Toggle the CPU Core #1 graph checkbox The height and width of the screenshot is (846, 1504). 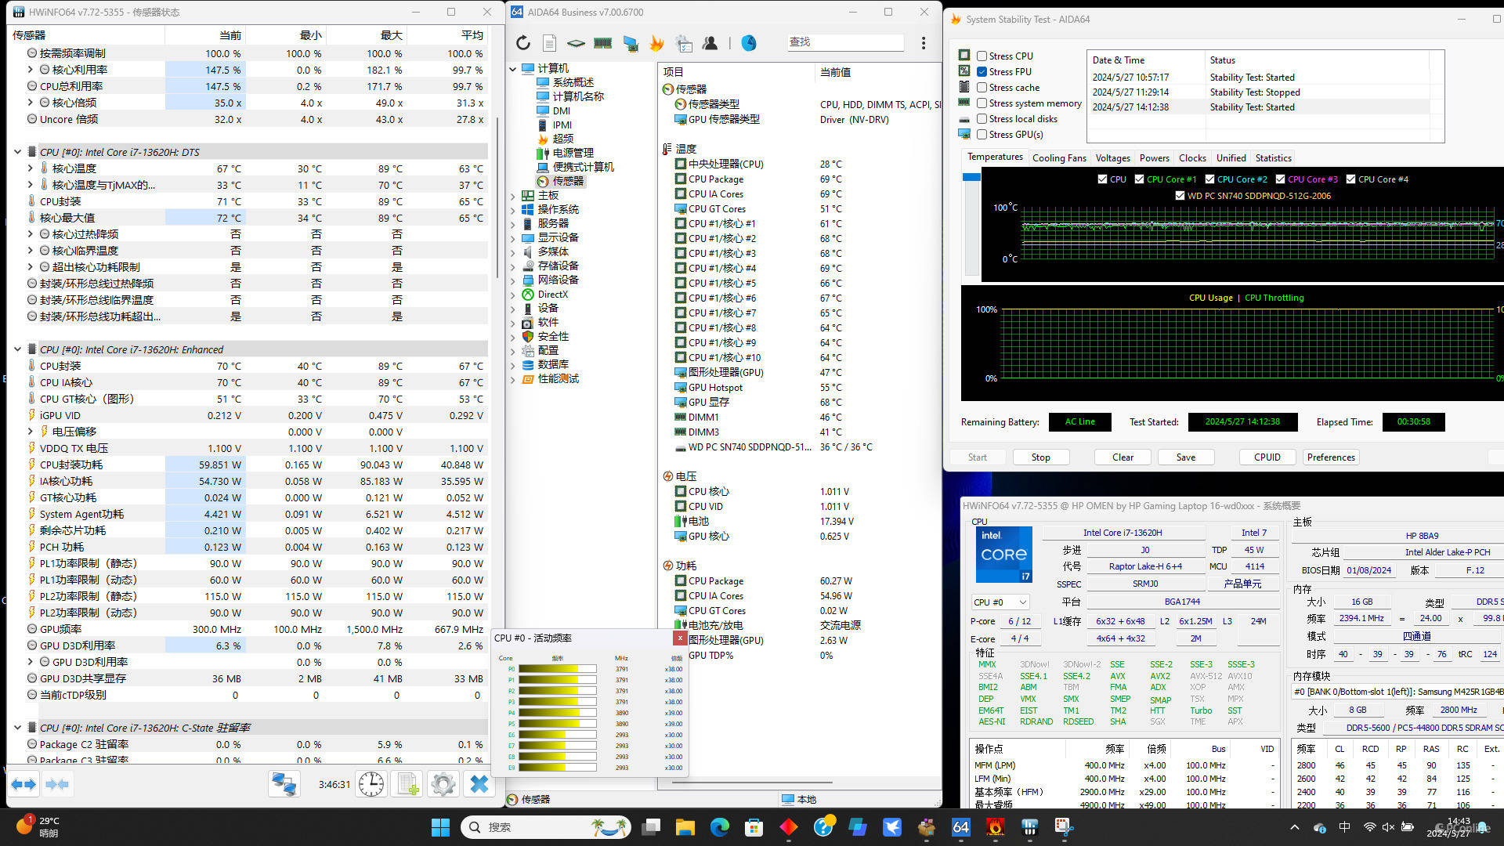click(x=1140, y=179)
